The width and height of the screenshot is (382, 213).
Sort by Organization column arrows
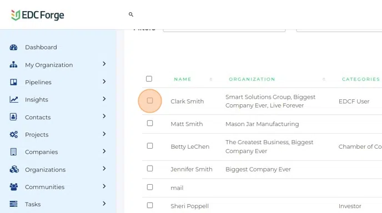(x=324, y=79)
